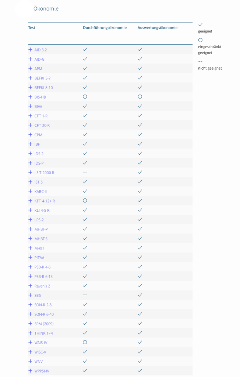Expand the AID 3.2 row plus icon
The image size is (240, 377).
31,50
